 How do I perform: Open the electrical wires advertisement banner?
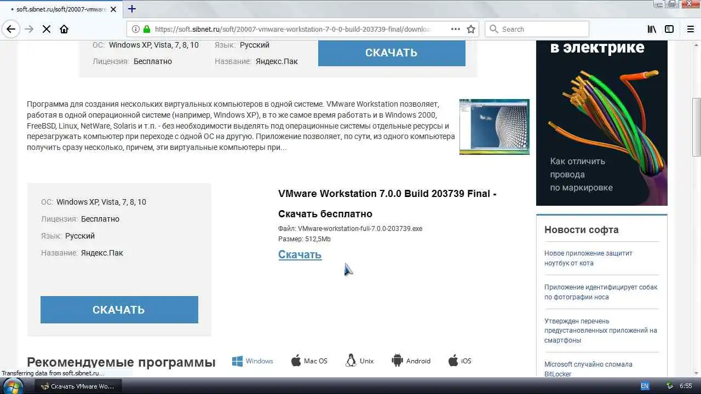coord(601,123)
